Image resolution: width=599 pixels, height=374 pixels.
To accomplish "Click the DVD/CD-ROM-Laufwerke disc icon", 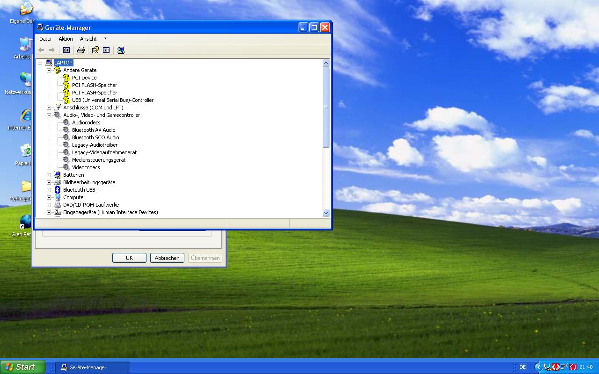I will pos(57,205).
